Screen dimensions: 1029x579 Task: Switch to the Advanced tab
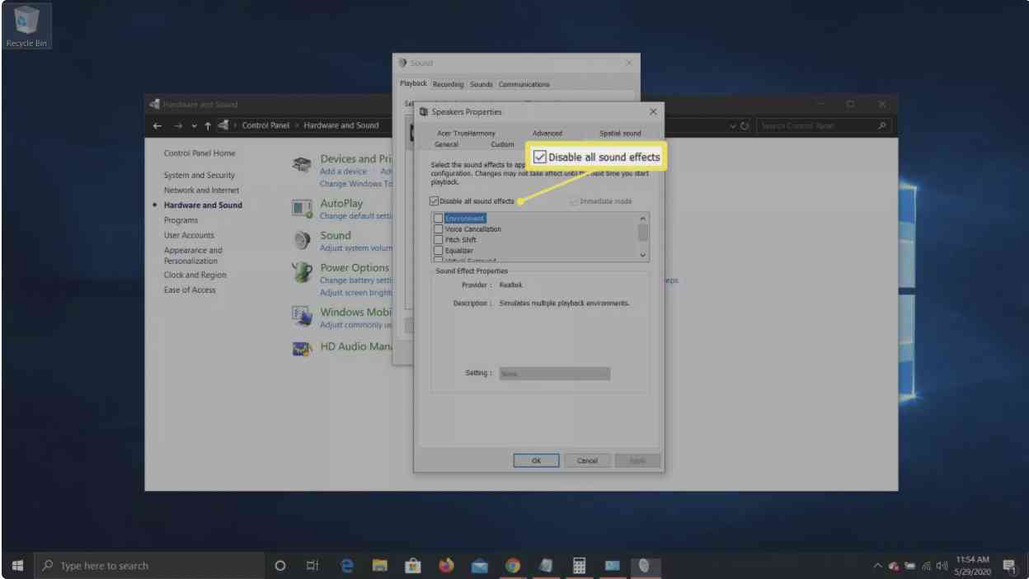point(547,133)
